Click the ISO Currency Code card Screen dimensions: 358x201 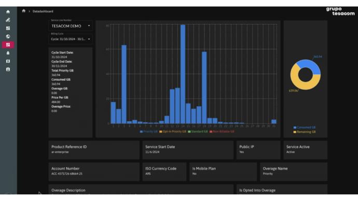[x=164, y=171]
